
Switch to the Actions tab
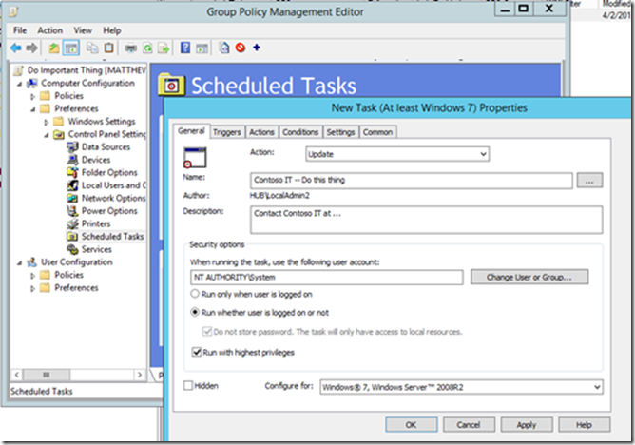tap(261, 132)
